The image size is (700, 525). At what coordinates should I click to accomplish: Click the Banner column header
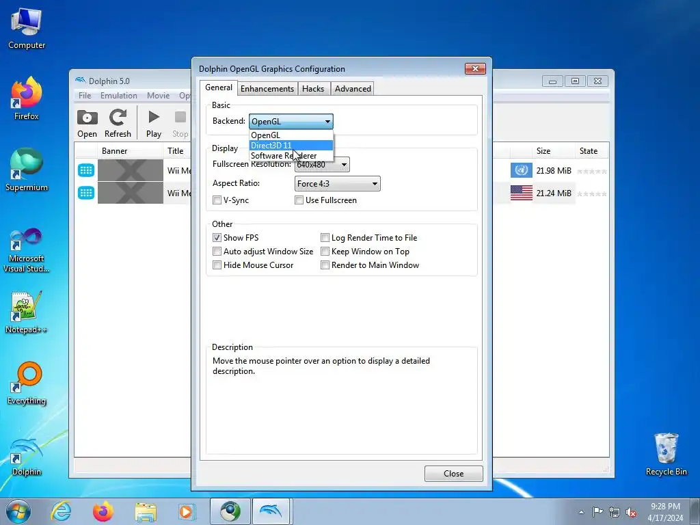pyautogui.click(x=130, y=151)
